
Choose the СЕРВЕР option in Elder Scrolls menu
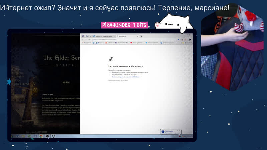click(18, 73)
